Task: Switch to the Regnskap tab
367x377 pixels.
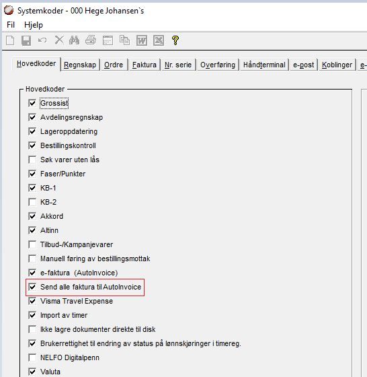Action: click(80, 65)
